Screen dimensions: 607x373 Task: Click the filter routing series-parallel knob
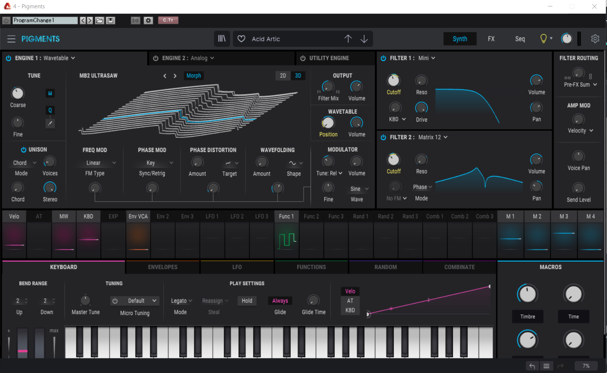pyautogui.click(x=578, y=72)
